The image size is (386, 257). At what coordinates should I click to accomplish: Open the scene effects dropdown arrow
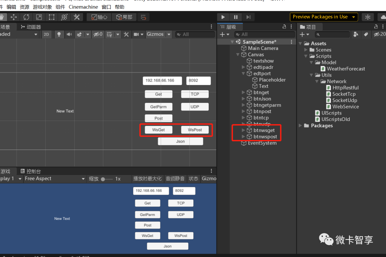pyautogui.click(x=88, y=34)
